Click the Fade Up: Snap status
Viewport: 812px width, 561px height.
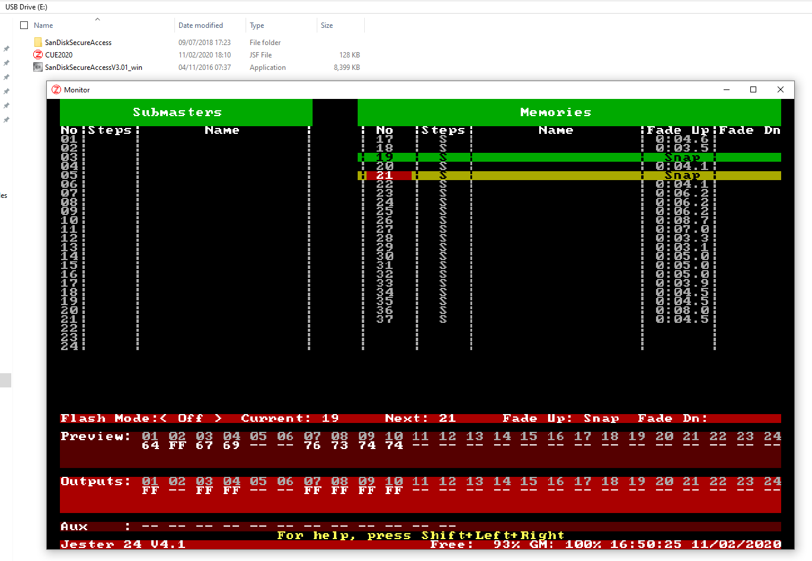[561, 418]
